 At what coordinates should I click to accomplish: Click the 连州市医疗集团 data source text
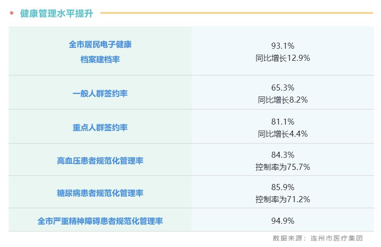click(337, 238)
